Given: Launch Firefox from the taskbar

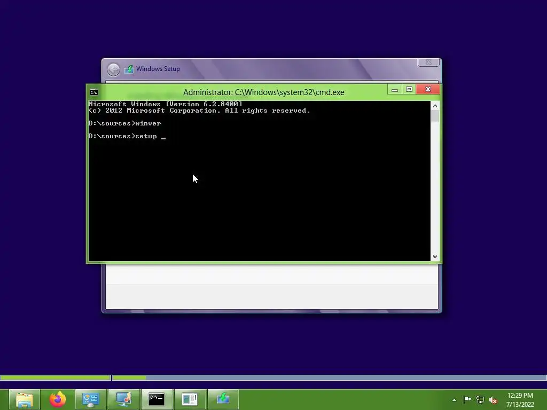Looking at the screenshot, I should click(58, 399).
